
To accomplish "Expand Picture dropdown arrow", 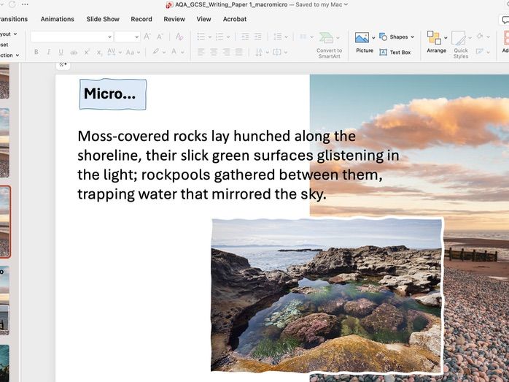I will [373, 38].
